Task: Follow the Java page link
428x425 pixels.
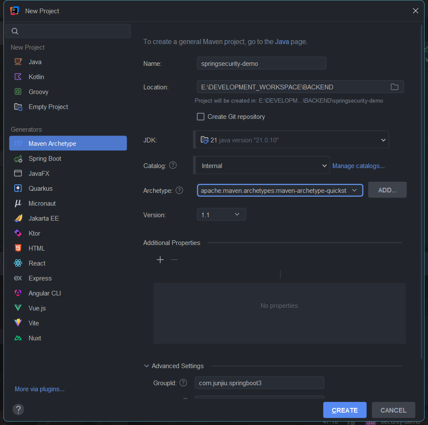Action: click(282, 42)
